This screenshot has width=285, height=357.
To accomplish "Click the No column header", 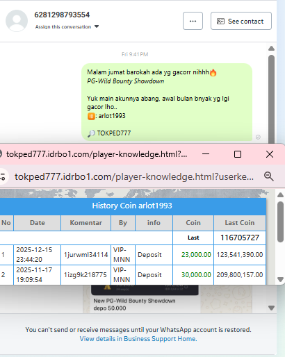I will pos(6,223).
